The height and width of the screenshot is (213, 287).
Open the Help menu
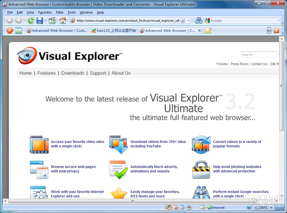100,12
